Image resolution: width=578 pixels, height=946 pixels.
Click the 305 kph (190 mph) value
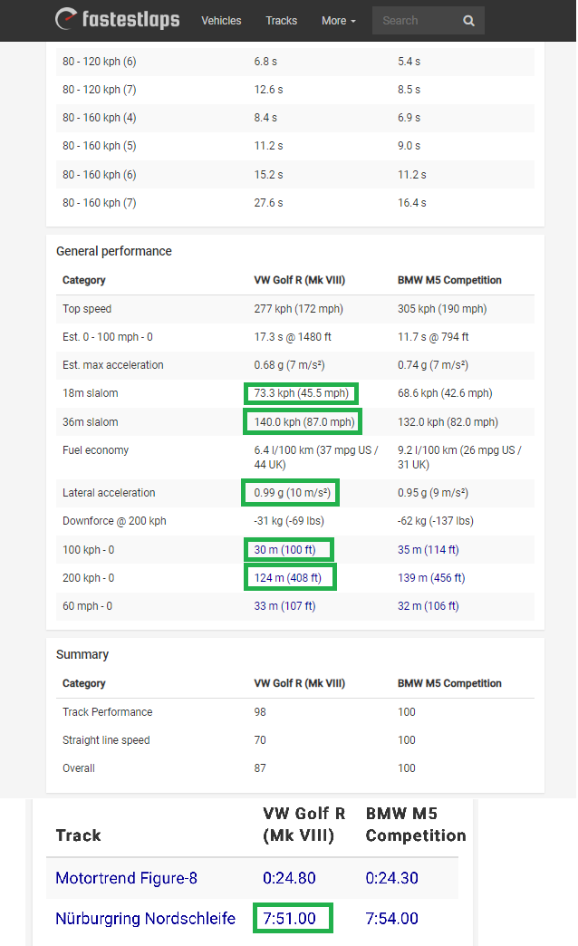442,308
